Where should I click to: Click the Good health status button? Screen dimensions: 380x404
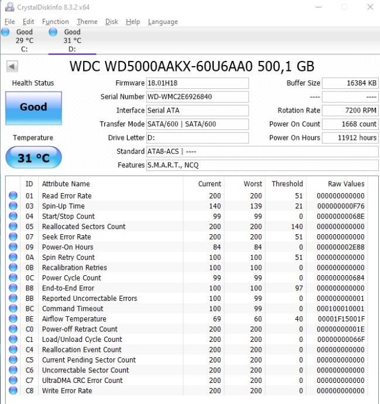(33, 108)
